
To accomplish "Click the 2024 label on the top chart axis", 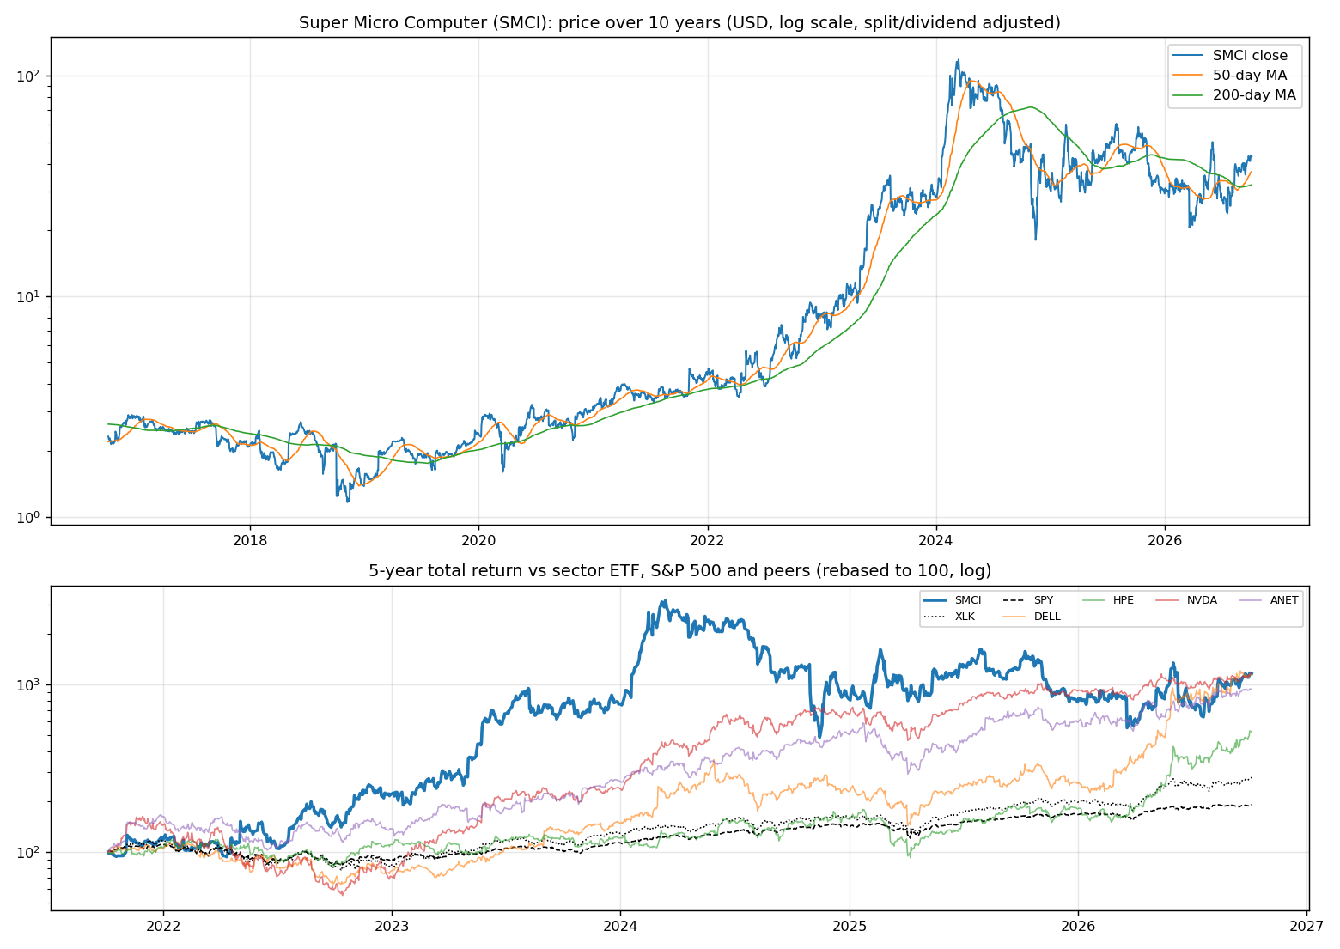I will pyautogui.click(x=936, y=540).
